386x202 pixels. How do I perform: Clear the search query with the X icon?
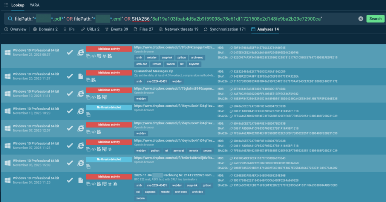coord(361,18)
